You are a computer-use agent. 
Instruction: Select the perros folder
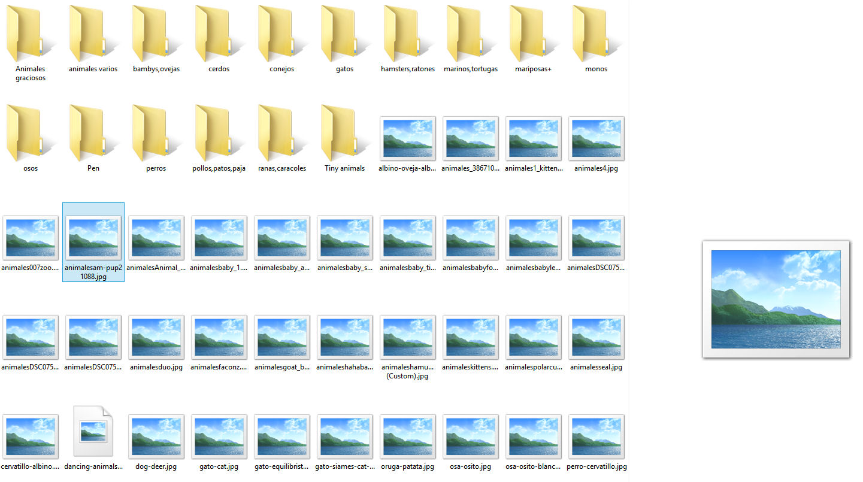tap(156, 134)
